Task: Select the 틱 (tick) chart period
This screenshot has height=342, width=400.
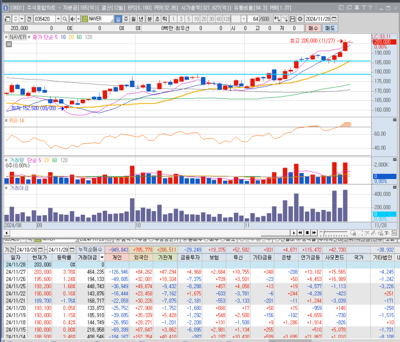Action: coord(165,19)
